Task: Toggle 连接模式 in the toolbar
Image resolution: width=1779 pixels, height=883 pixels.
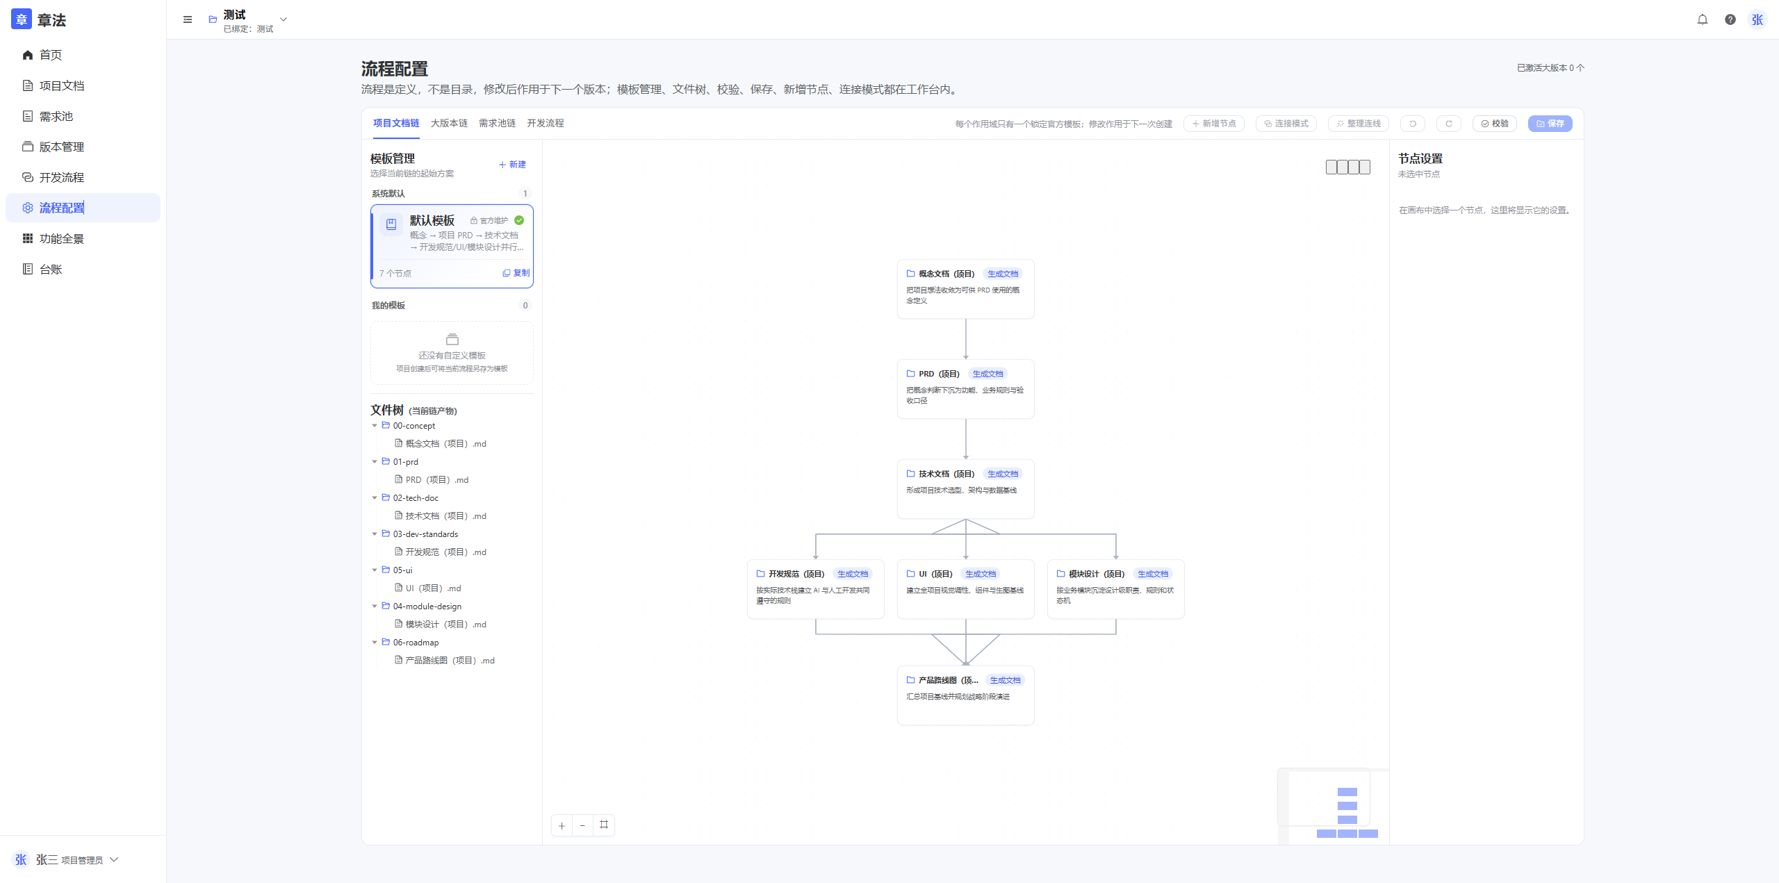Action: [x=1286, y=124]
